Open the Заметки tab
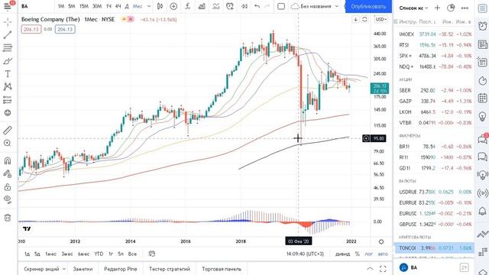Screen dimensions: 489x275 [83, 269]
